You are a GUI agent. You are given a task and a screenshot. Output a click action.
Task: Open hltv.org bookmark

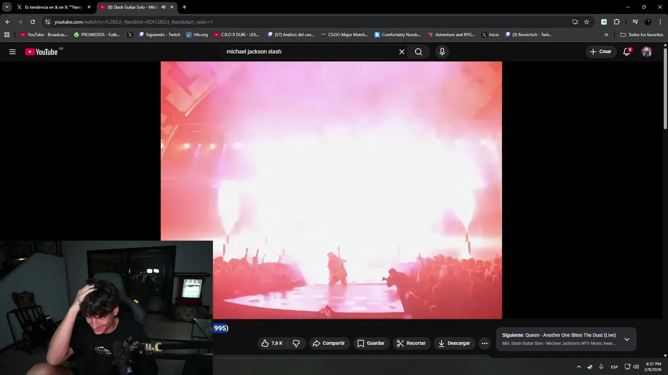point(197,35)
